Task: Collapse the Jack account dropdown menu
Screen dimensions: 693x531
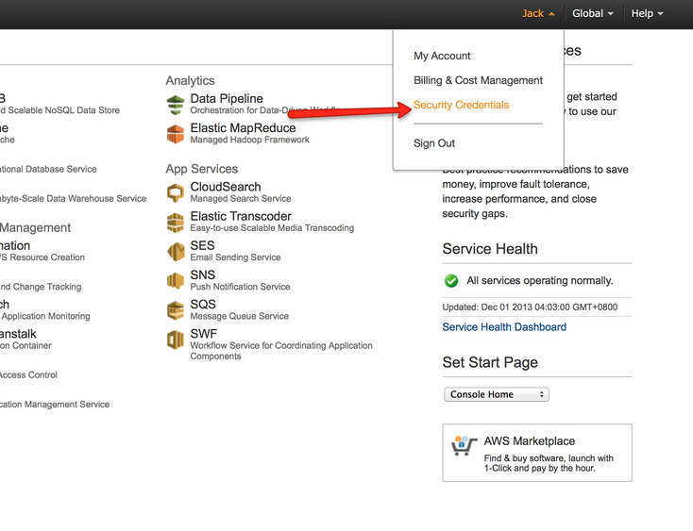Action: click(x=538, y=14)
